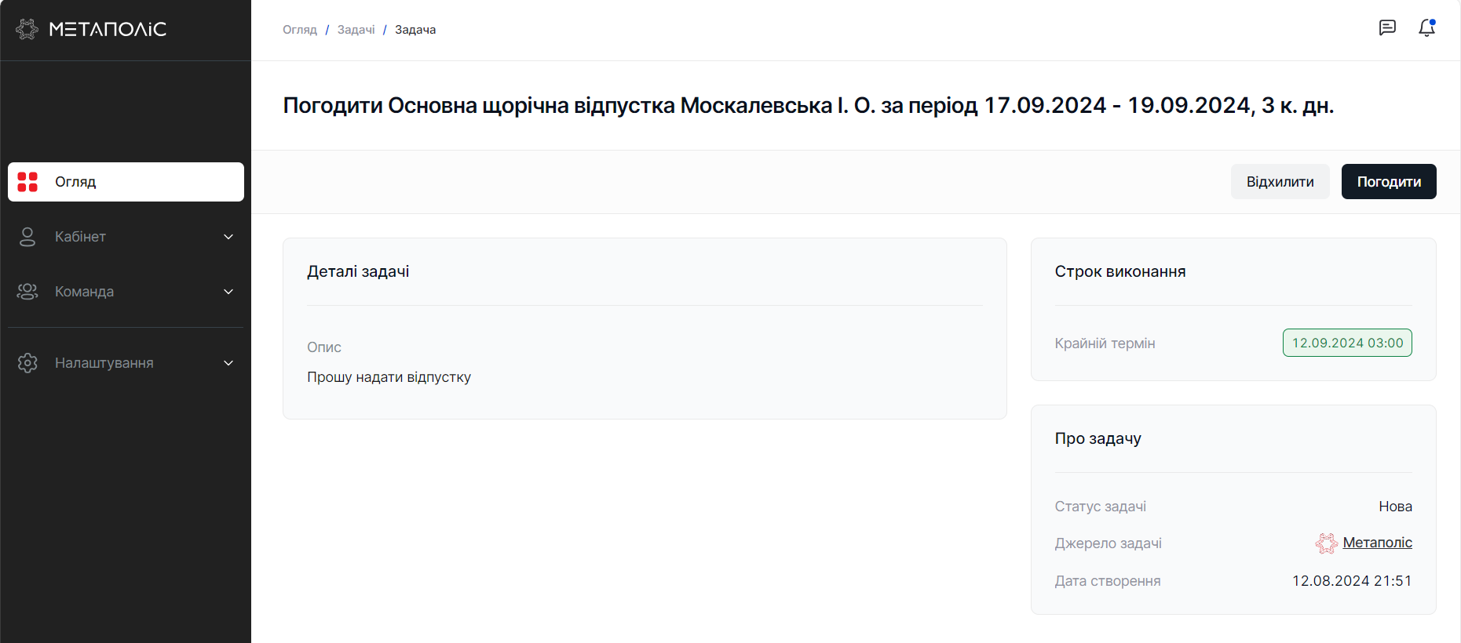Open the Метаполіс source link

point(1377,543)
